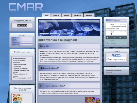Switch to the SOBRE MI tab
The image size is (137, 103).
point(56,15)
